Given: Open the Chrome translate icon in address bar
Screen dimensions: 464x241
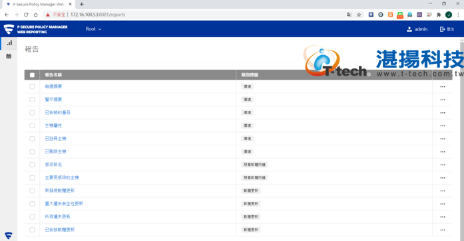Looking at the screenshot, I should pos(349,15).
